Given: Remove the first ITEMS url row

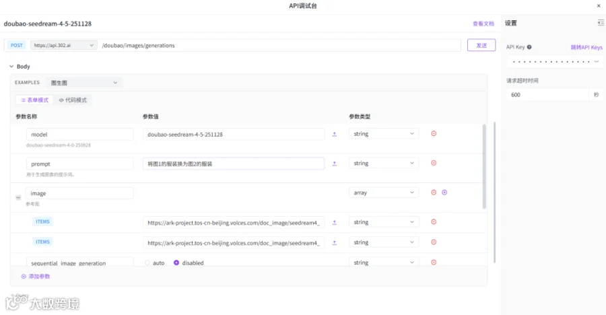Looking at the screenshot, I should (x=434, y=222).
